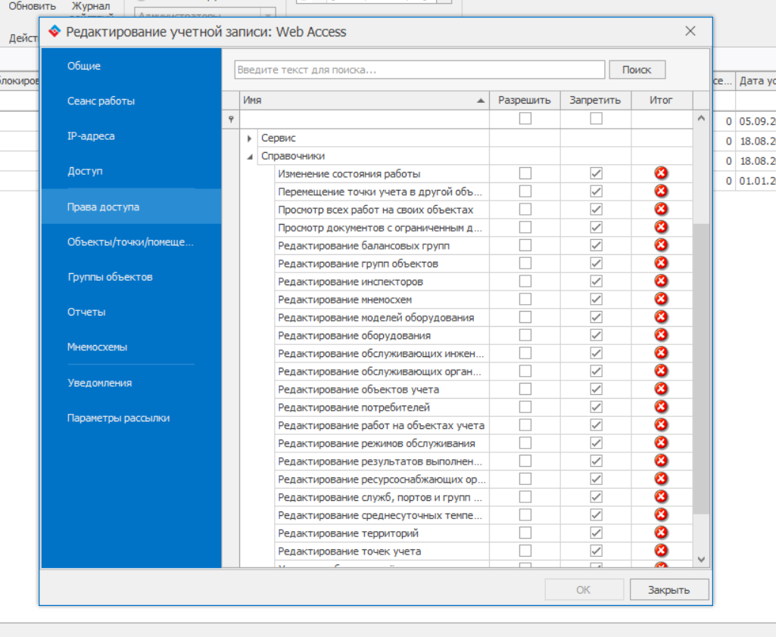Click the red status icon for Редактирование объектов учета
Screen dimensions: 776x637
[x=661, y=389]
